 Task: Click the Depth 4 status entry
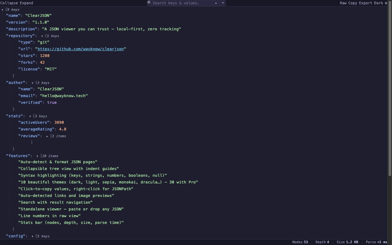[x=322, y=242]
